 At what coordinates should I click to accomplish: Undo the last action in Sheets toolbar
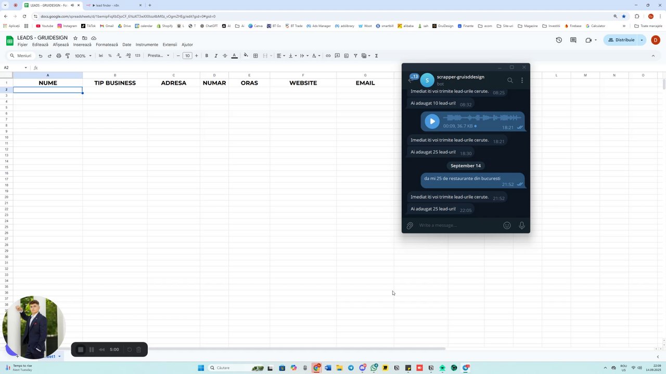40,56
